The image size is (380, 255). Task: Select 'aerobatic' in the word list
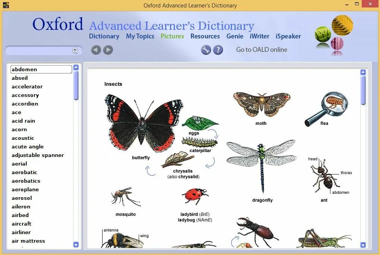[x=24, y=172]
